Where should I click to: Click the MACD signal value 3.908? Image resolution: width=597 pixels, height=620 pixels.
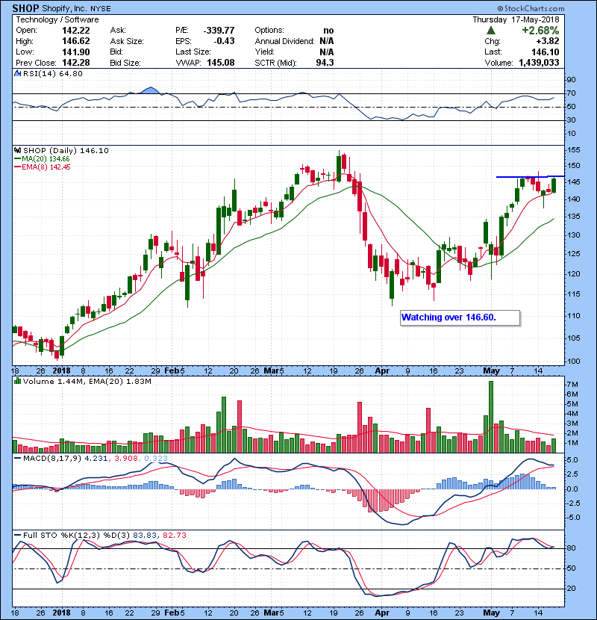pos(126,459)
